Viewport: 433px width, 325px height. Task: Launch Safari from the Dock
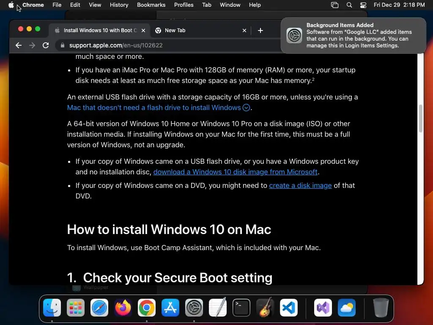coord(99,308)
